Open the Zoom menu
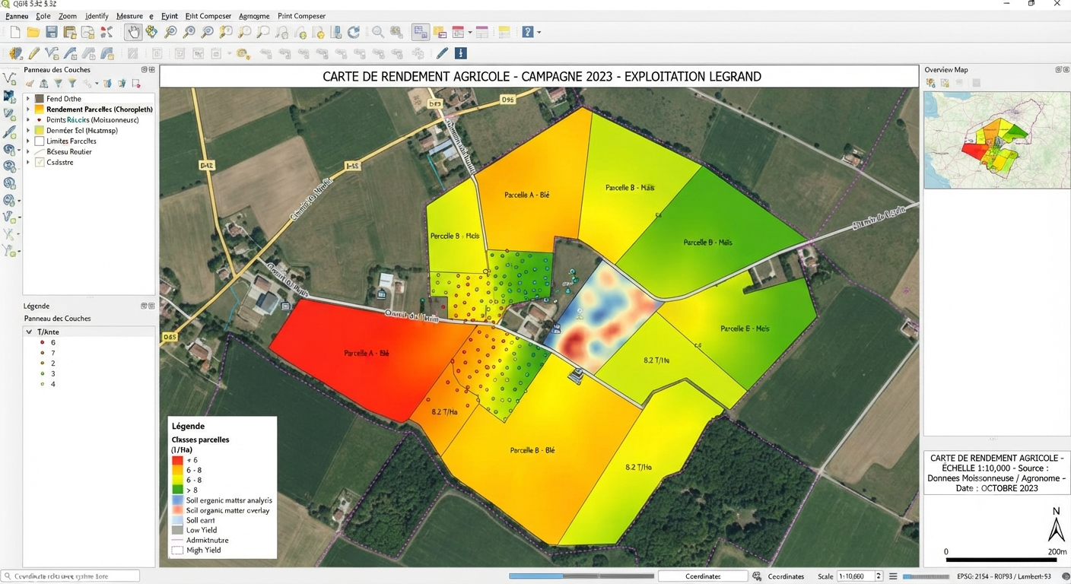This screenshot has height=584, width=1071. tap(68, 16)
